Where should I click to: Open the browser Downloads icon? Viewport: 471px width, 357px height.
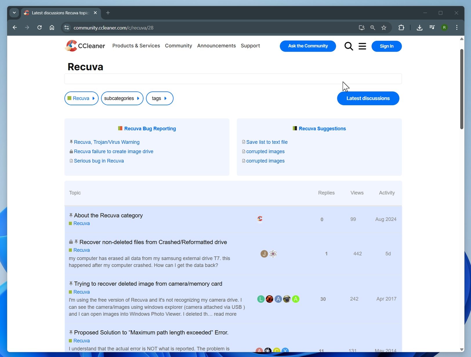click(x=419, y=28)
